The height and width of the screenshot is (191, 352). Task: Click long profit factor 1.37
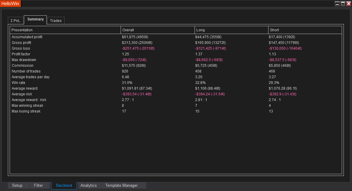(199, 54)
